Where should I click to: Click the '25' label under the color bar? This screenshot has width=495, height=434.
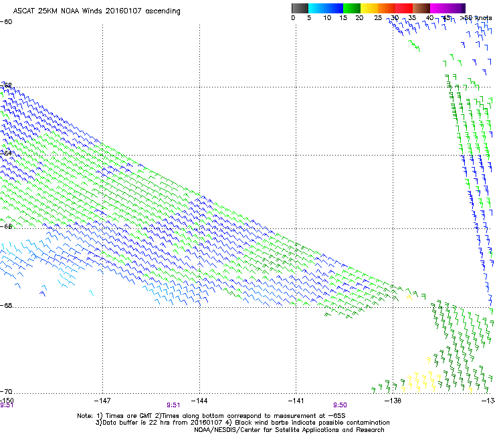click(x=378, y=18)
